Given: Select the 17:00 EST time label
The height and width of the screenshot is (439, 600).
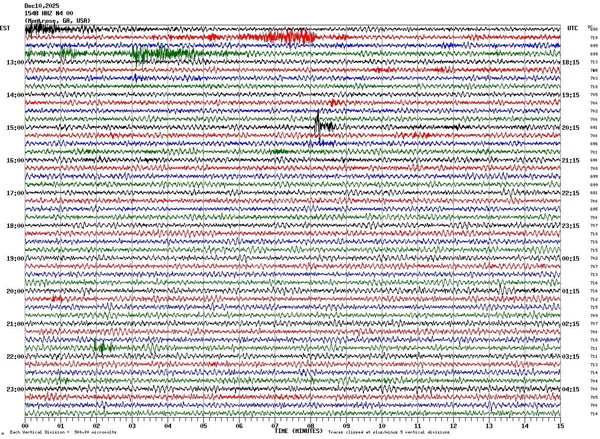Looking at the screenshot, I should tap(15, 193).
